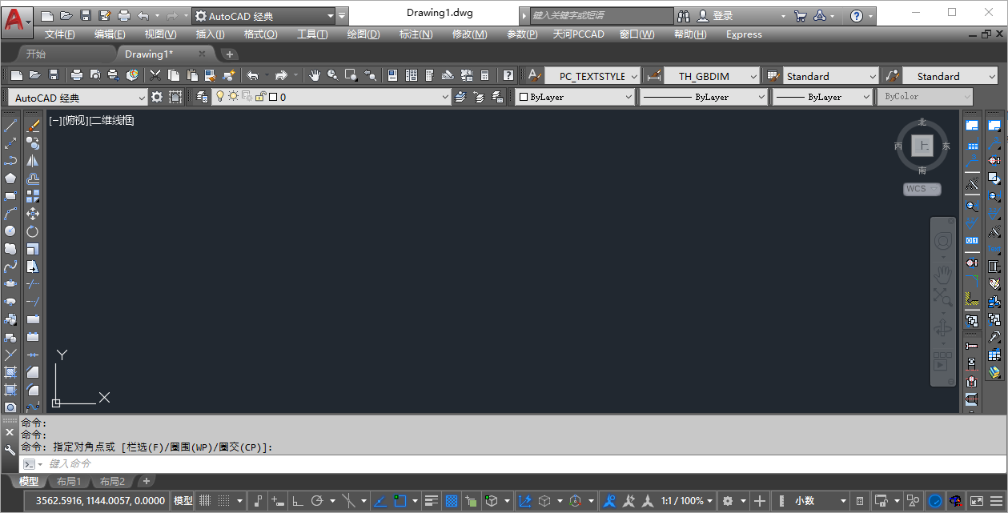Select the Polygon drawing tool
The height and width of the screenshot is (513, 1008).
click(x=10, y=178)
